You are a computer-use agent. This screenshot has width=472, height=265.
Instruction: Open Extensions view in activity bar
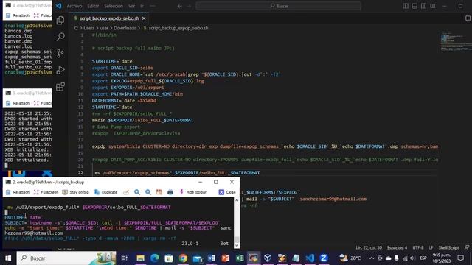point(60,87)
